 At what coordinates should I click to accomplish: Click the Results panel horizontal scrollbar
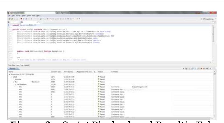click(x=110, y=118)
